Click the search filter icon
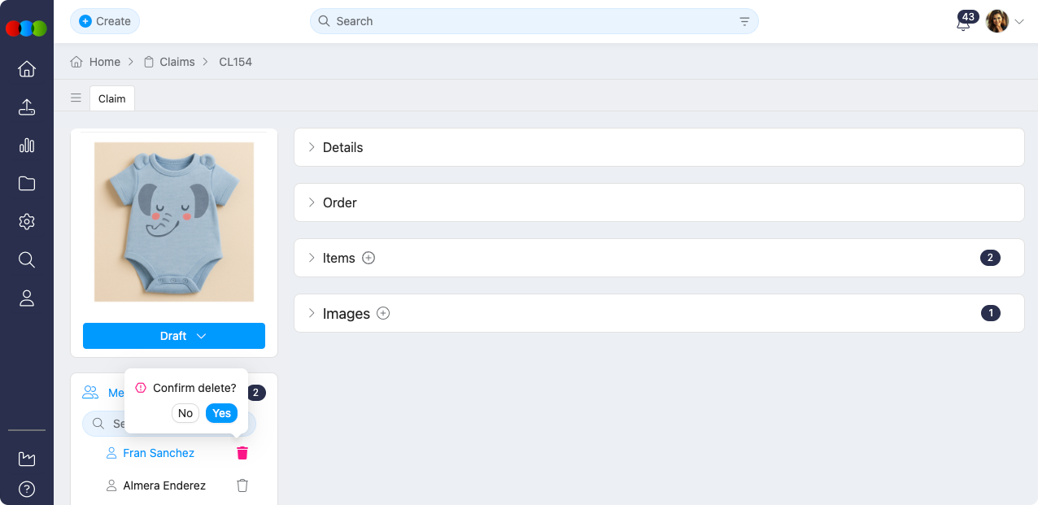1038x505 pixels. 744,22
